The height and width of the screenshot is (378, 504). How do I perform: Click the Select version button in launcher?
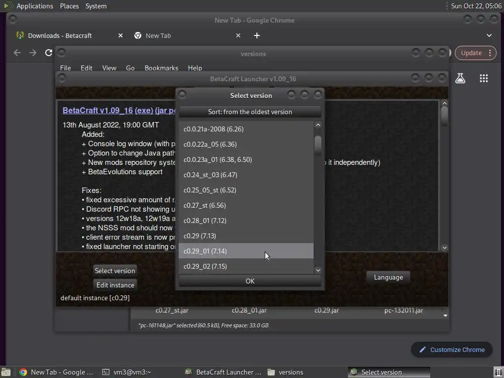pyautogui.click(x=115, y=271)
